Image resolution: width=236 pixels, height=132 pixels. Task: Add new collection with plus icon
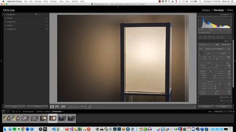[47, 29]
